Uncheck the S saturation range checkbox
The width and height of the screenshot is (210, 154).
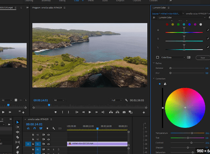pos(208,38)
